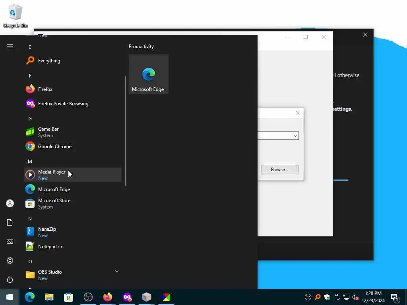Expand the Start menu hamburger navigation

click(10, 46)
